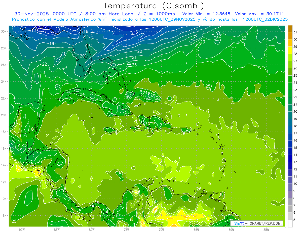
Task: Click the '24N' latitude axis label
Action: (x=4, y=82)
